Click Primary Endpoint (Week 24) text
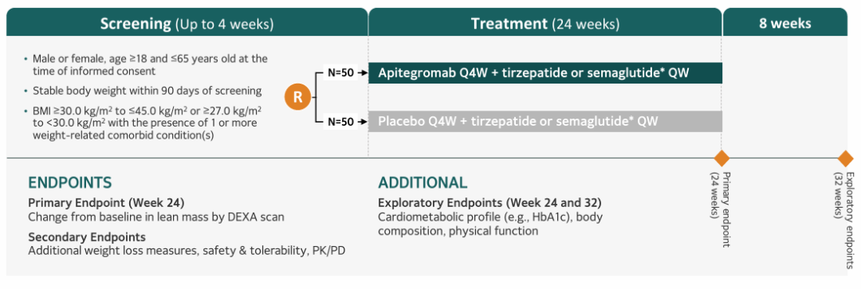This screenshot has width=861, height=289. [x=106, y=201]
